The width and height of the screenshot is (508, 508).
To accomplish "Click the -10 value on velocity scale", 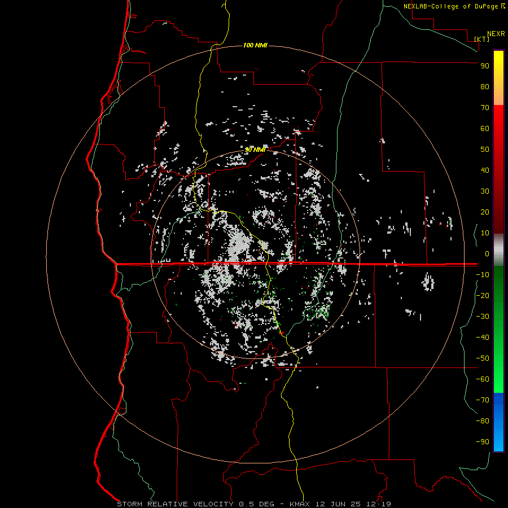I will 483,275.
